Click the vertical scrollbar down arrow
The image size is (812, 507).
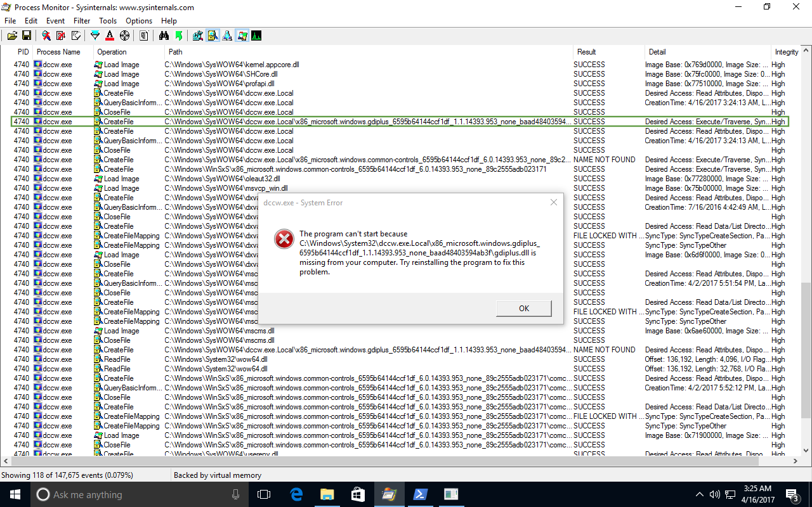[806, 449]
